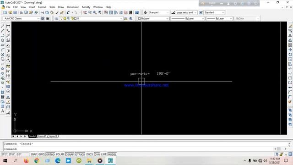Viewport: 293px width, 165px height.
Task: Toggle GRID display in status bar
Action: [x=41, y=154]
